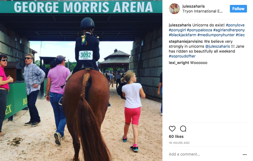253x161 pixels.
Task: Open the #mediumponyhunter hashtag
Action: 216,35
